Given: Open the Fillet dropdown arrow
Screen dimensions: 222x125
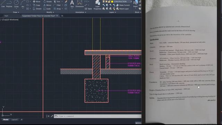Looking at the screenshot, I should coord(62,5).
